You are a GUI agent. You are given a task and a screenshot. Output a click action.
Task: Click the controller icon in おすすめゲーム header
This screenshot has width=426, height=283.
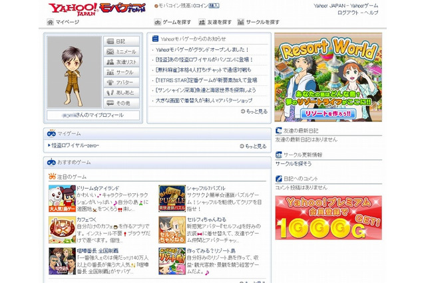click(51, 162)
